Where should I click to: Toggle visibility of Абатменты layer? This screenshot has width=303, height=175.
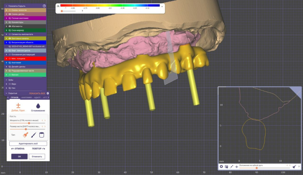coord(10,26)
